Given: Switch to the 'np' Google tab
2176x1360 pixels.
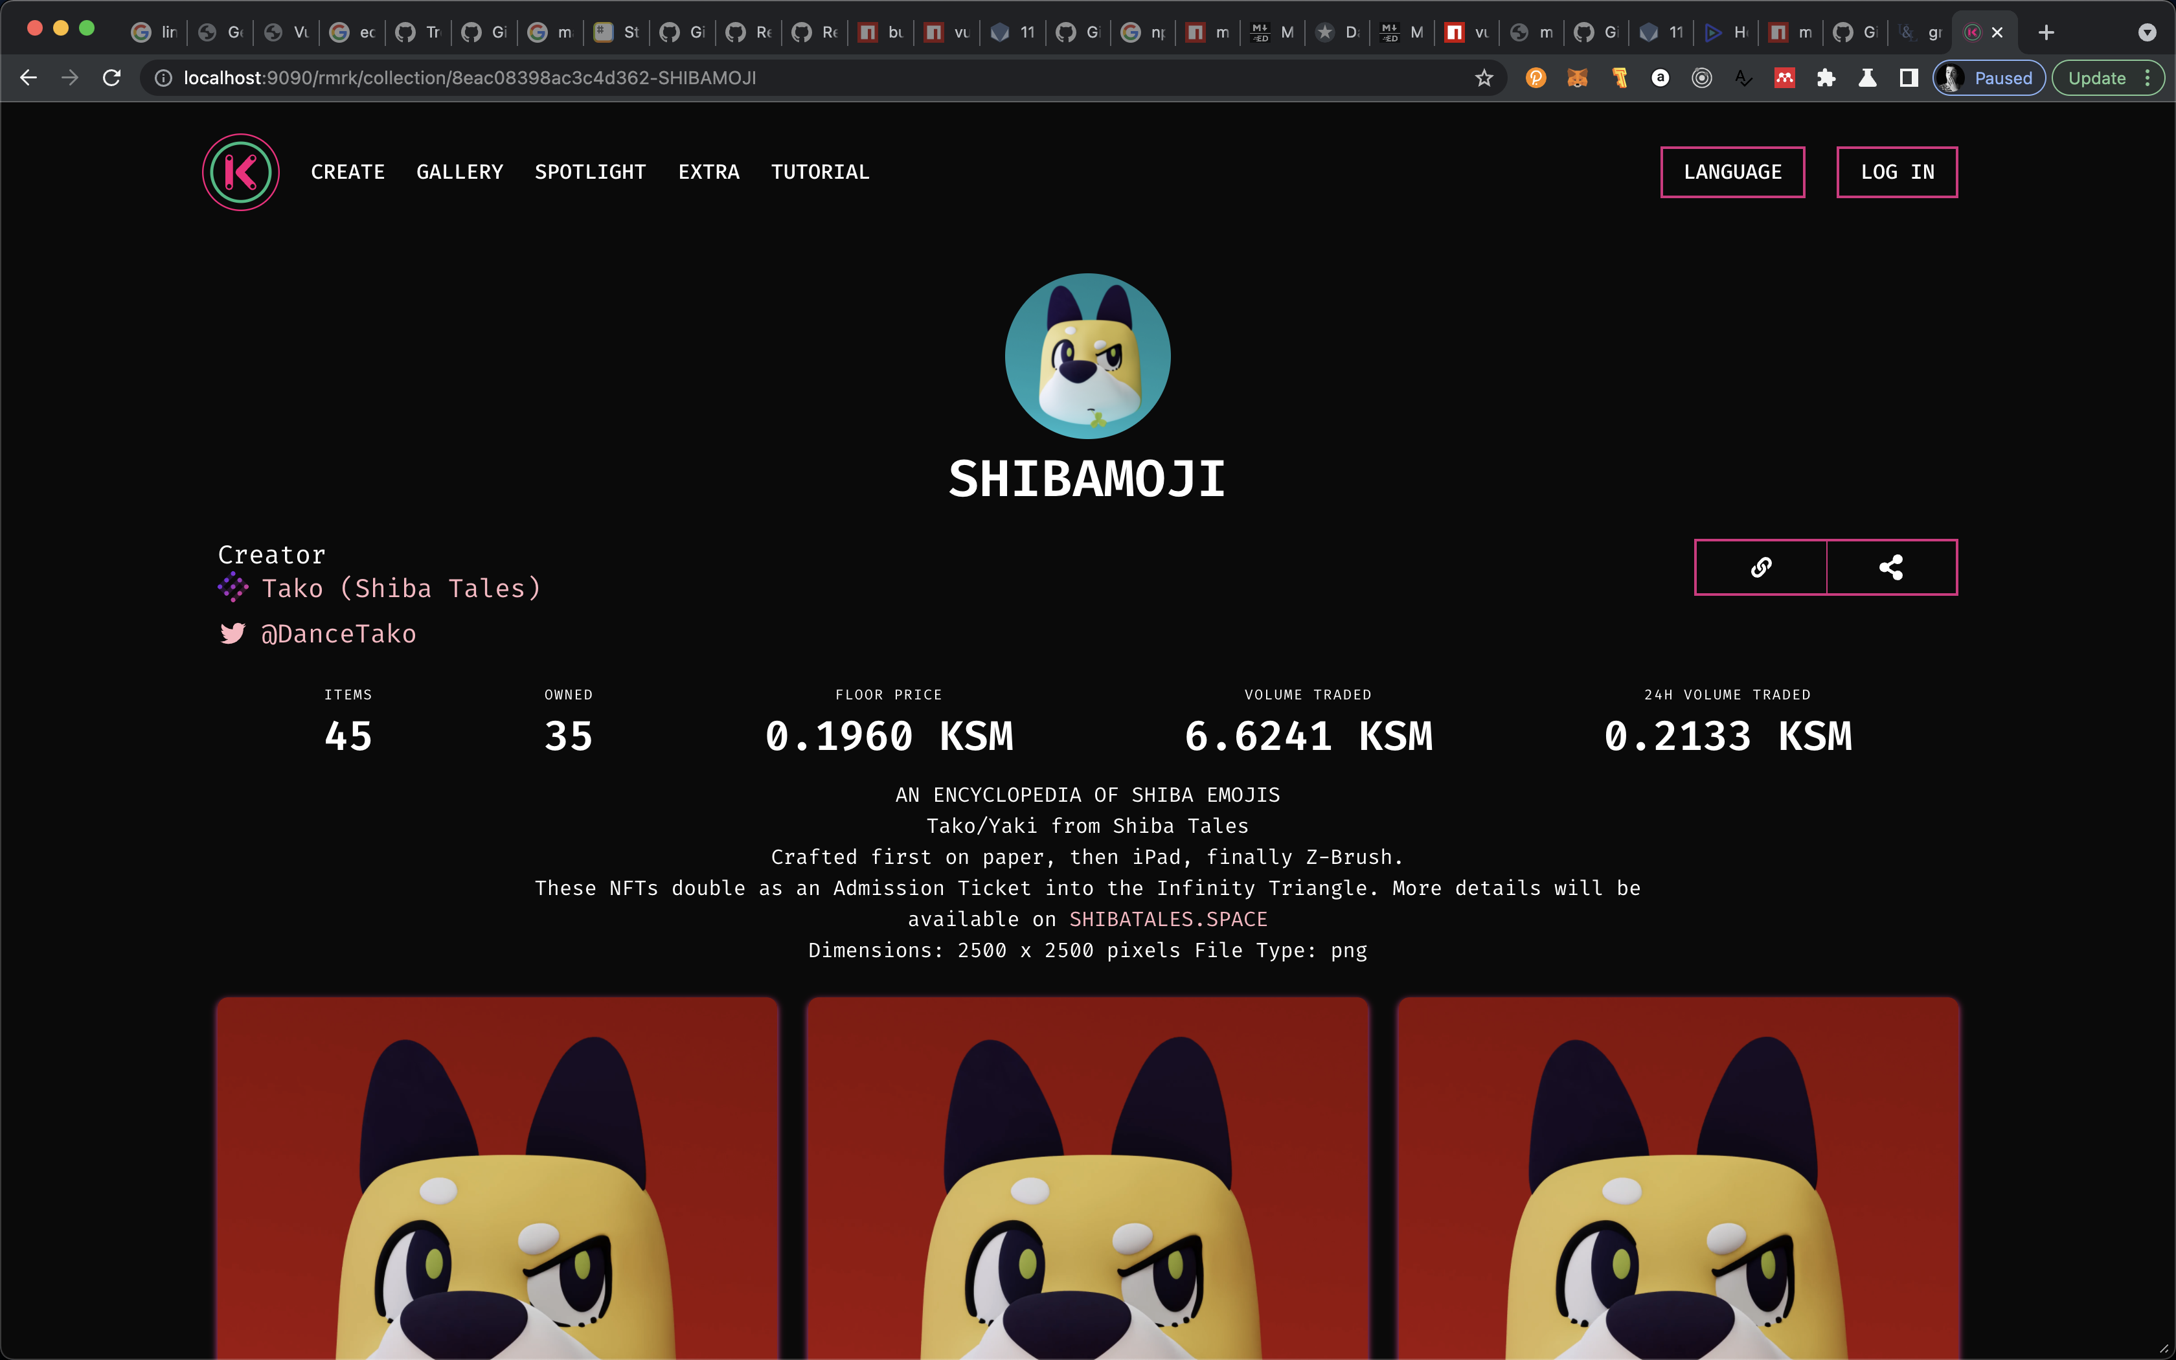Looking at the screenshot, I should click(1144, 32).
